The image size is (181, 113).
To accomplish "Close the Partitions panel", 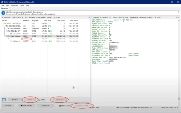I will [89, 18].
